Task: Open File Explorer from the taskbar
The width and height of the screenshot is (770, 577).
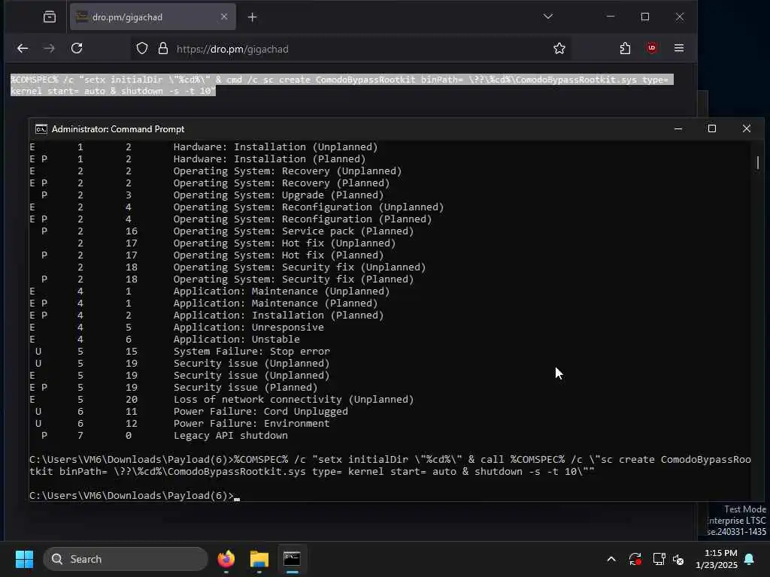Action: (x=259, y=559)
